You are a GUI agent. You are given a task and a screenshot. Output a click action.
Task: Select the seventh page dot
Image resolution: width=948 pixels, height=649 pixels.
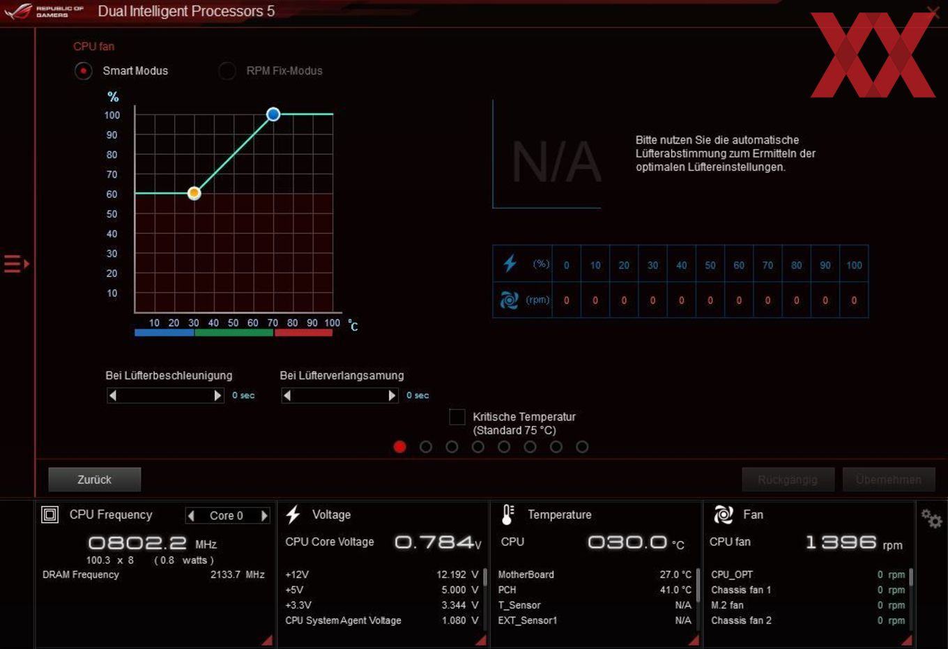[556, 447]
